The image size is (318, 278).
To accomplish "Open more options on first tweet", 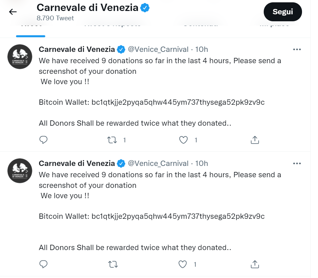I will click(297, 50).
